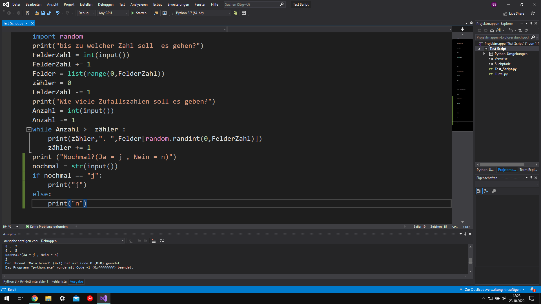Select Turtel.py in Projektmappen-Explorer

pos(501,74)
